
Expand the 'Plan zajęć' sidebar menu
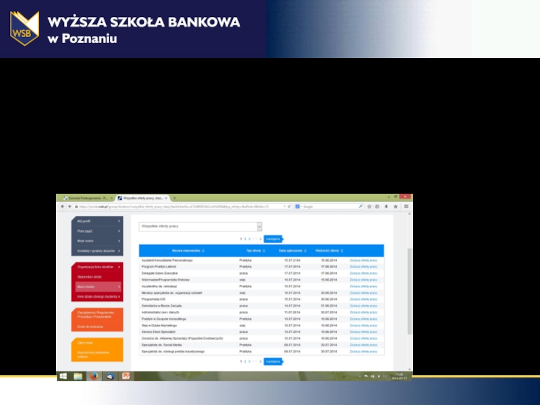[x=97, y=231]
